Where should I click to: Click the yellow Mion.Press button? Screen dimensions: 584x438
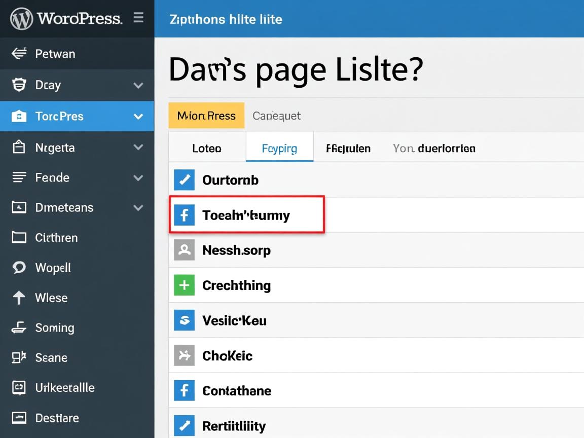click(x=206, y=116)
